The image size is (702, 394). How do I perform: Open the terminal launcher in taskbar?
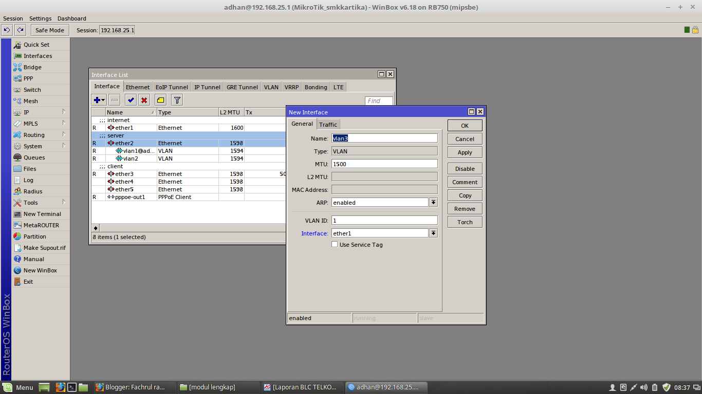coord(72,387)
